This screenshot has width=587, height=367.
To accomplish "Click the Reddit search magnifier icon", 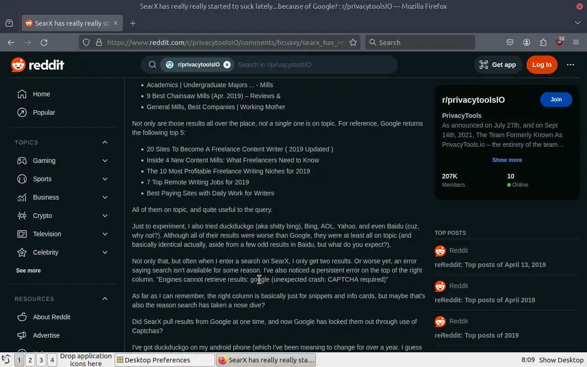I will click(x=153, y=65).
